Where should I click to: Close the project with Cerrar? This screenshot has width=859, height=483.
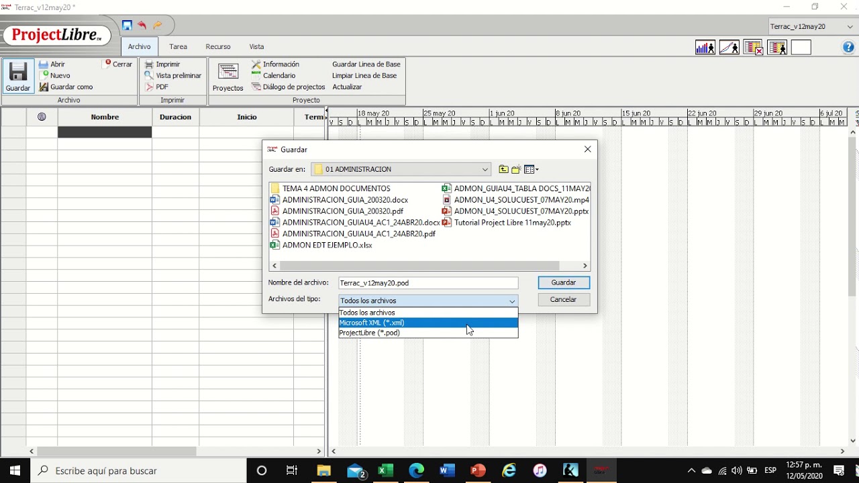point(118,64)
